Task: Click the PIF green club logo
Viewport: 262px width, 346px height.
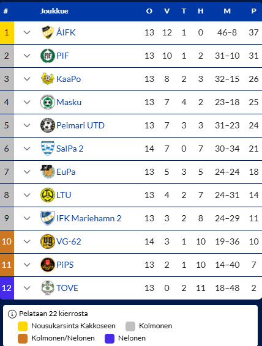Action: click(48, 56)
